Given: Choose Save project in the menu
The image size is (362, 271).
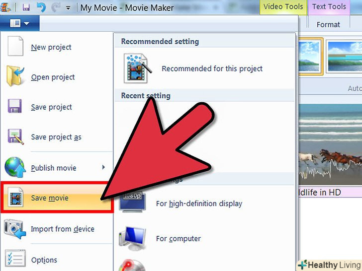Looking at the screenshot, I should click(x=57, y=107).
